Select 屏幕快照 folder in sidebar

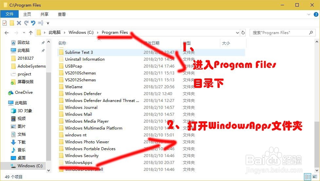[x=25, y=82]
